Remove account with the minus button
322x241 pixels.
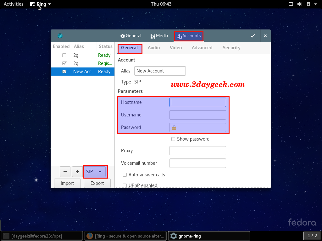point(65,172)
